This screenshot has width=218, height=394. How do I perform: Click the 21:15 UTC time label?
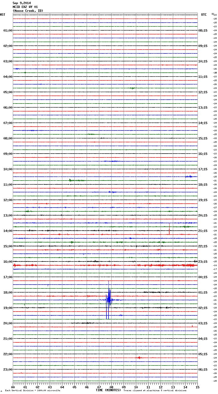(203, 231)
